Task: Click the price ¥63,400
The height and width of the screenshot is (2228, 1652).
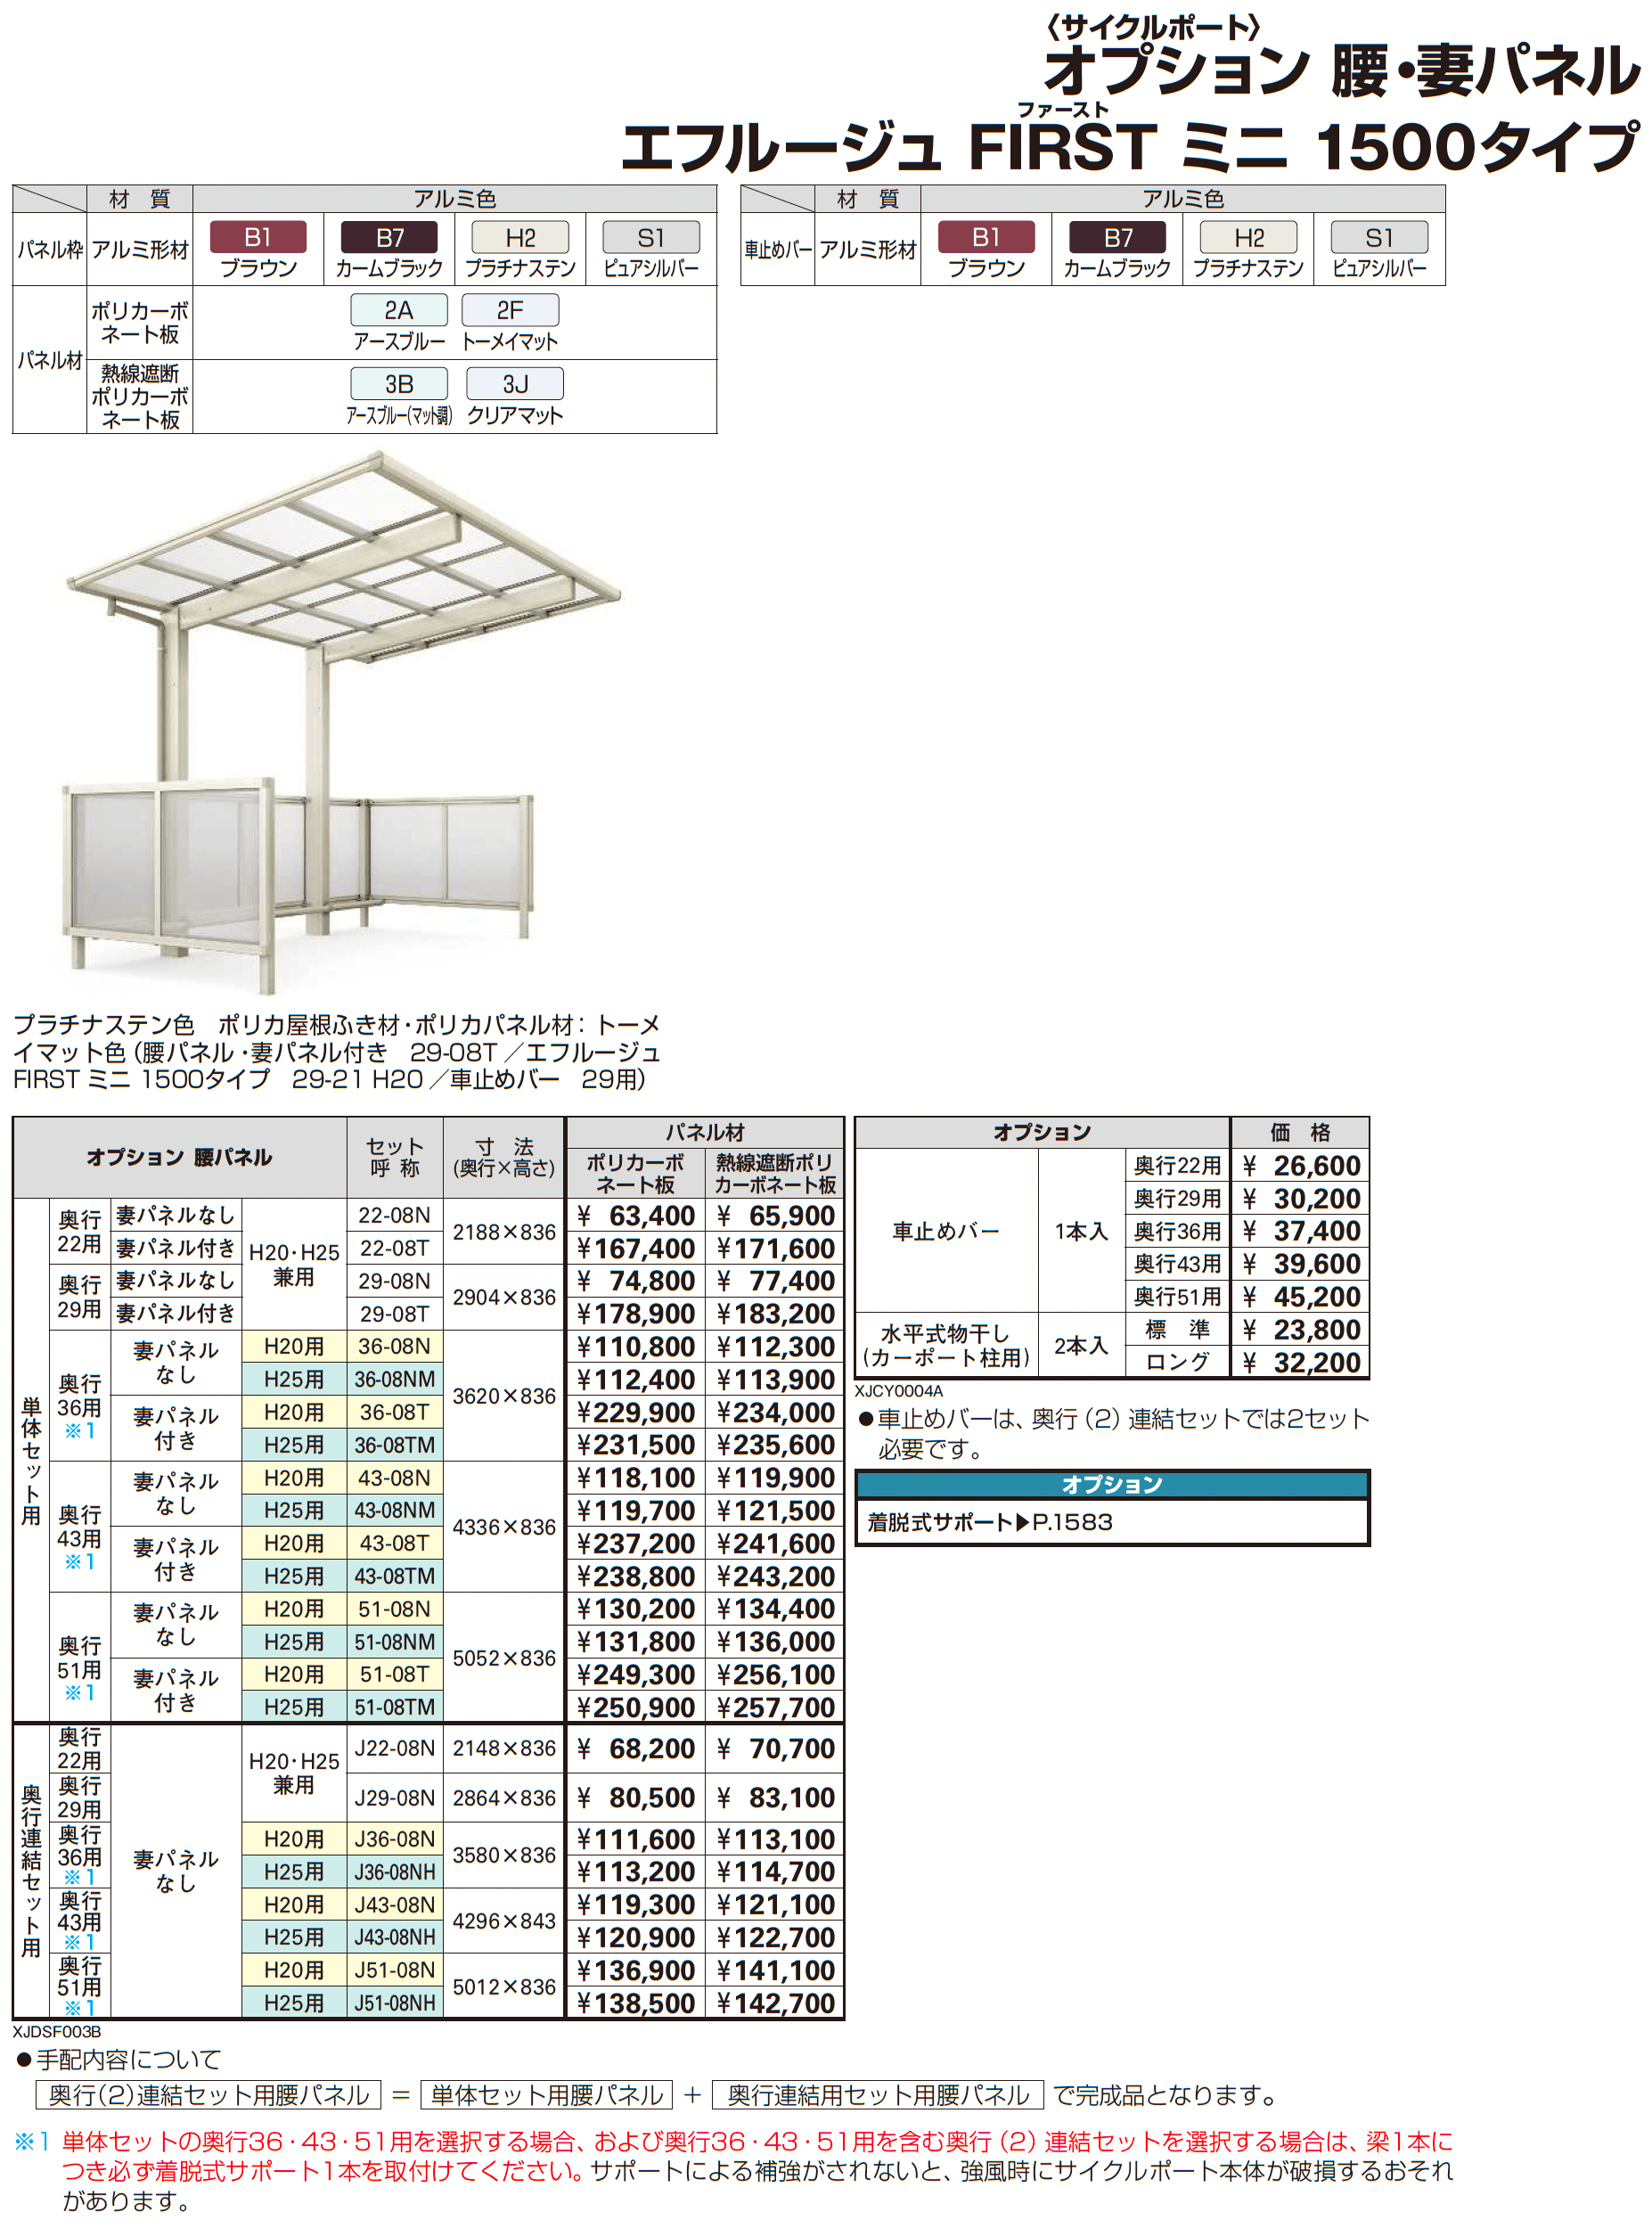Action: (636, 1216)
